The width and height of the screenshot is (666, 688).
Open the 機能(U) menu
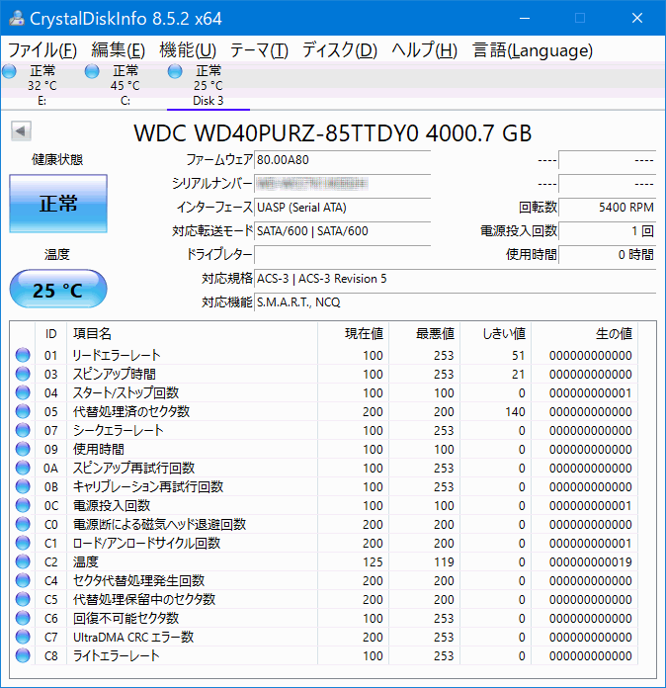(188, 50)
